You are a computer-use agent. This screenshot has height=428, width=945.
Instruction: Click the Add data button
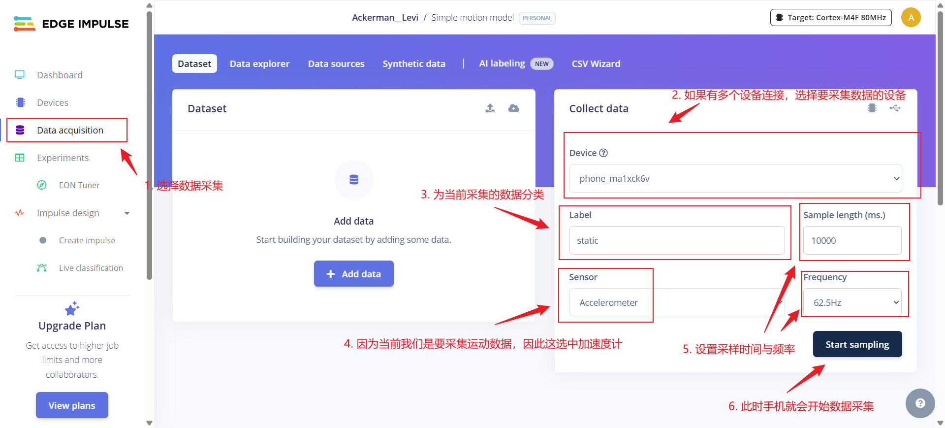[354, 274]
